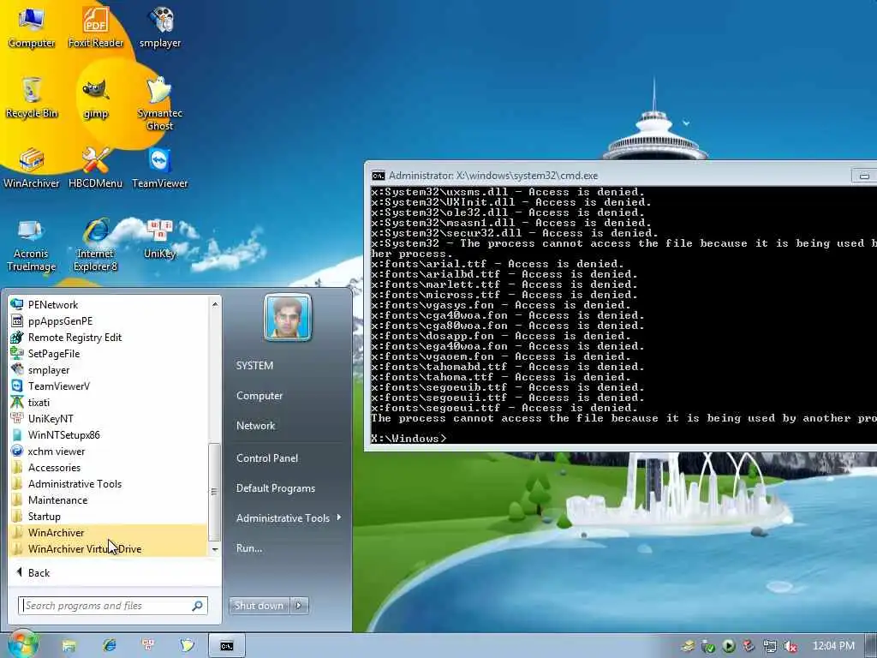The width and height of the screenshot is (877, 658).
Task: Open the Shut down options arrow
Action: click(299, 606)
